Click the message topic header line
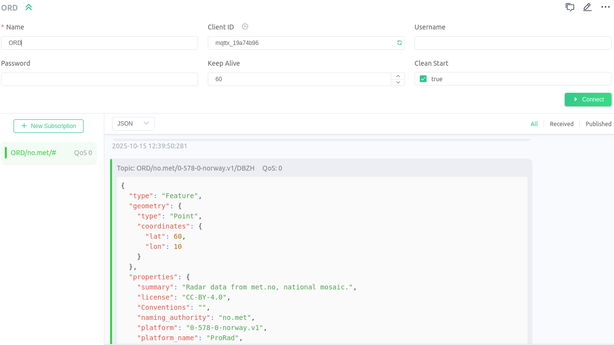The image size is (614, 345). pyautogui.click(x=200, y=168)
